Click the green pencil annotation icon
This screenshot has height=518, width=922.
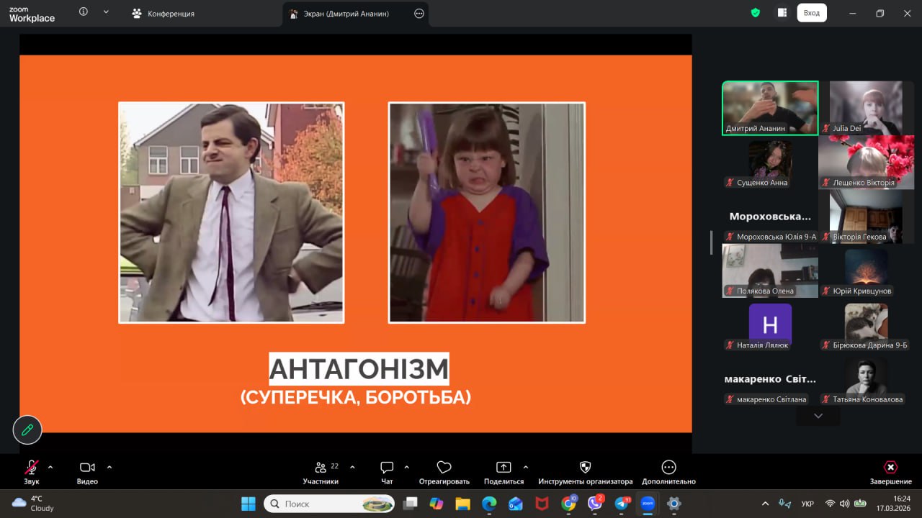(x=27, y=430)
